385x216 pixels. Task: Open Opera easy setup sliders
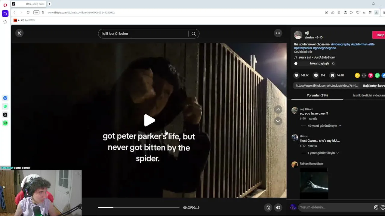click(x=370, y=13)
